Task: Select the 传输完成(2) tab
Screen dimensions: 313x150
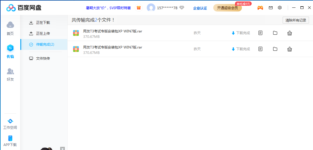Action: pyautogui.click(x=44, y=44)
